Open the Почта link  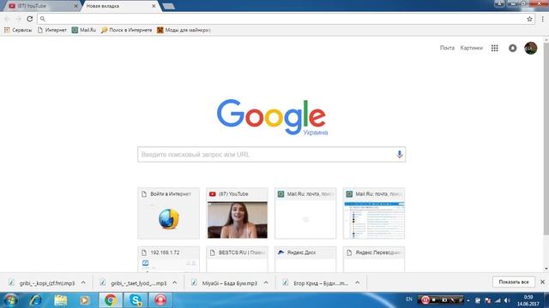[x=447, y=48]
